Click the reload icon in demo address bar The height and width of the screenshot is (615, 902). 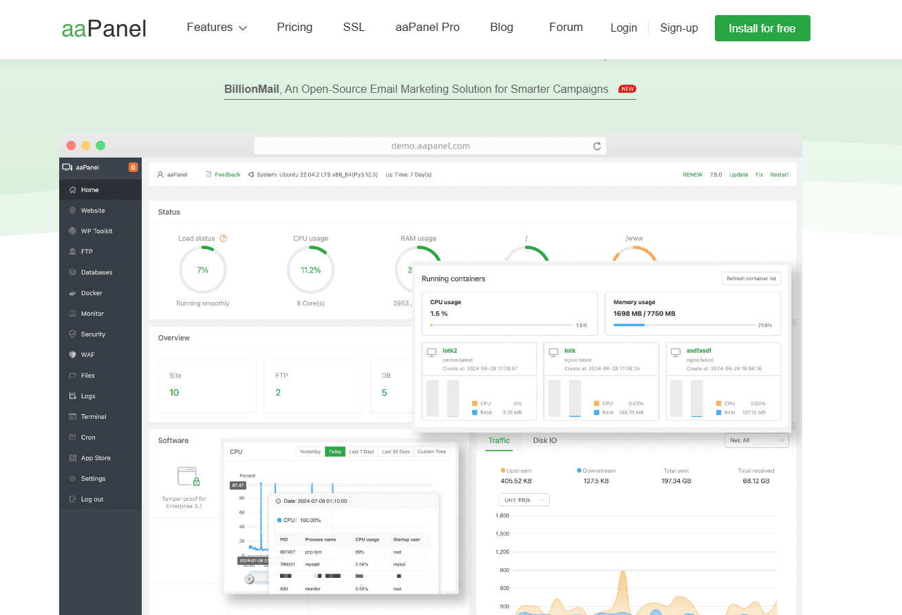pyautogui.click(x=597, y=146)
